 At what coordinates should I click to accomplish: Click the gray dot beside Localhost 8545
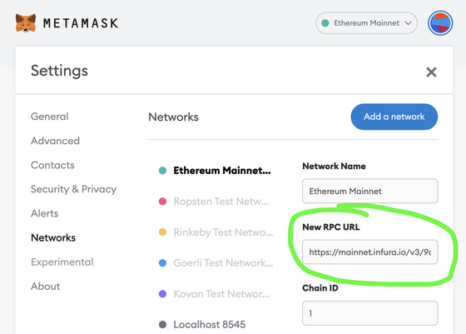tap(162, 325)
